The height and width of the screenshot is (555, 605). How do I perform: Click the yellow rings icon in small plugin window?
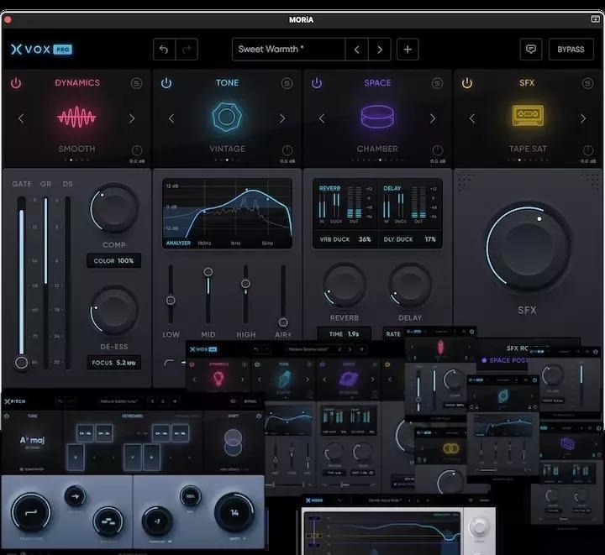450,448
